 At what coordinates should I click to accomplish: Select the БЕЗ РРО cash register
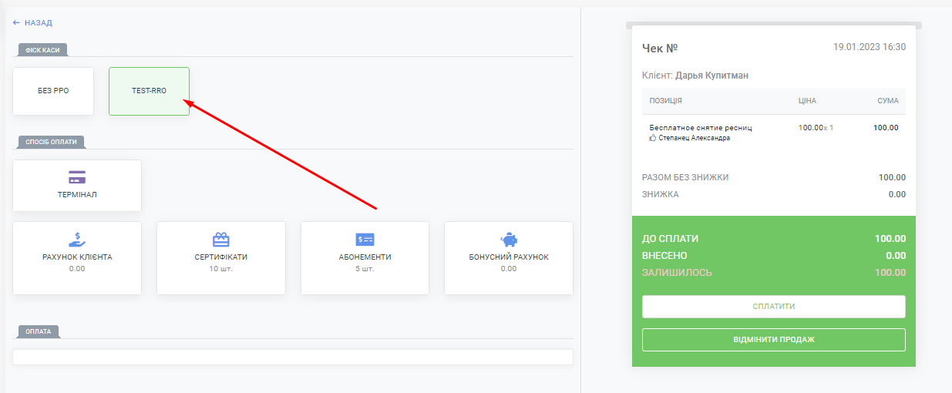pyautogui.click(x=53, y=91)
